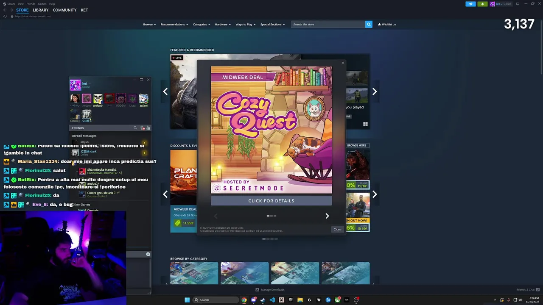This screenshot has width=543, height=305.
Task: Switch Steam to Big Picture mode icon
Action: tap(518, 4)
